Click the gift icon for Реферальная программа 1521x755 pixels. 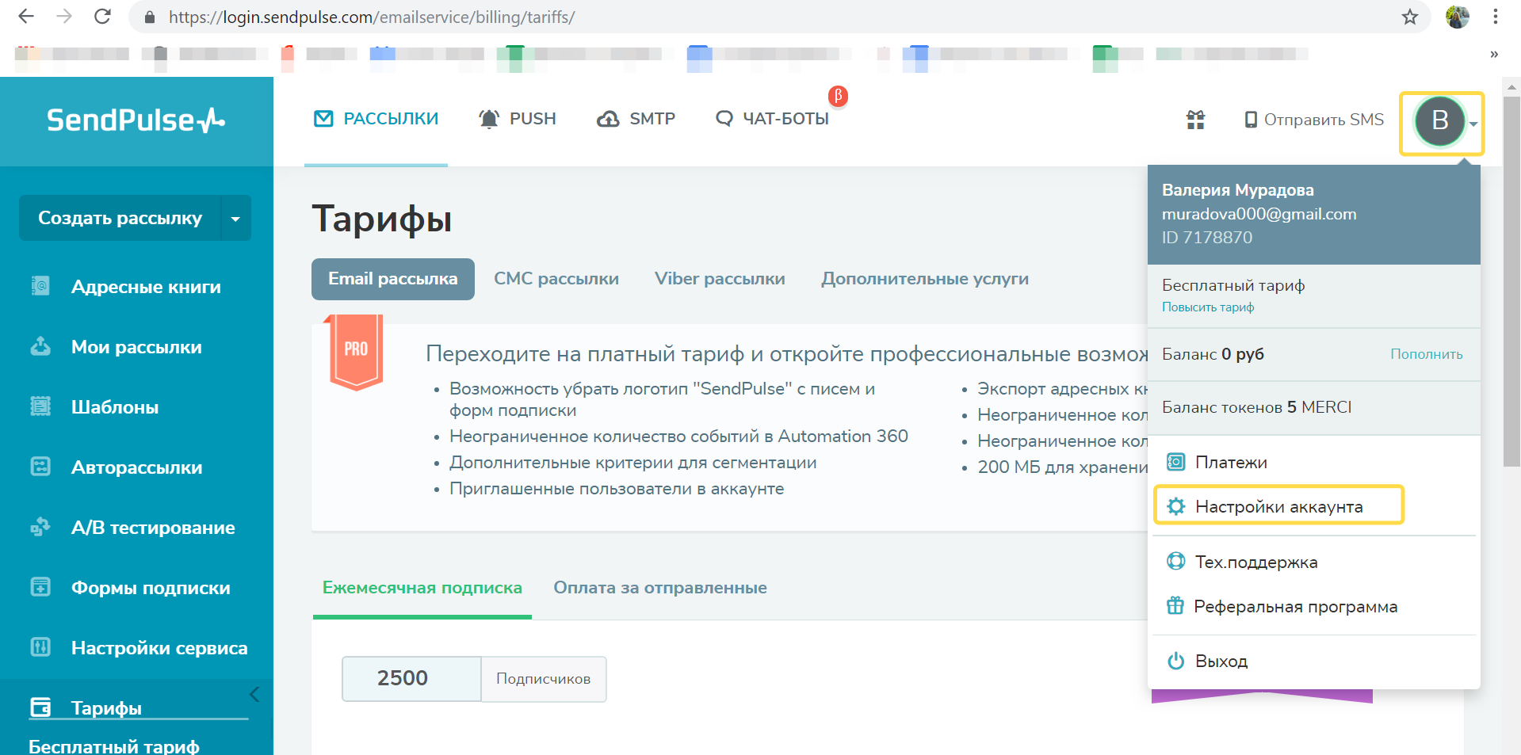[x=1175, y=606]
